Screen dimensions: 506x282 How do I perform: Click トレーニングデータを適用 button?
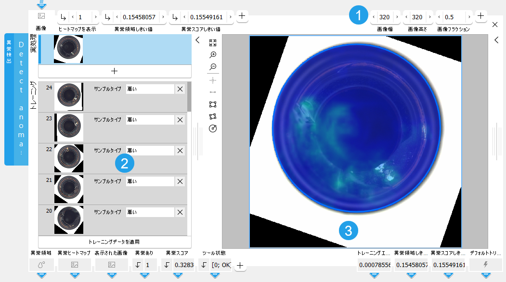[x=114, y=242]
